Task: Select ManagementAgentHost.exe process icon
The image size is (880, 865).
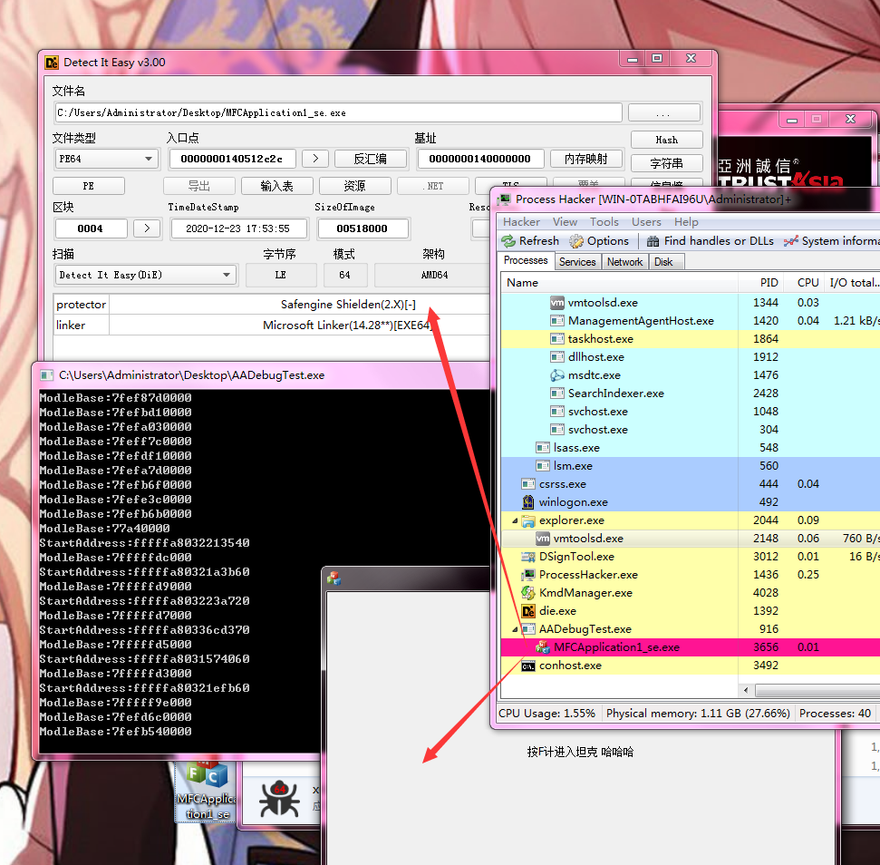Action: [x=556, y=320]
